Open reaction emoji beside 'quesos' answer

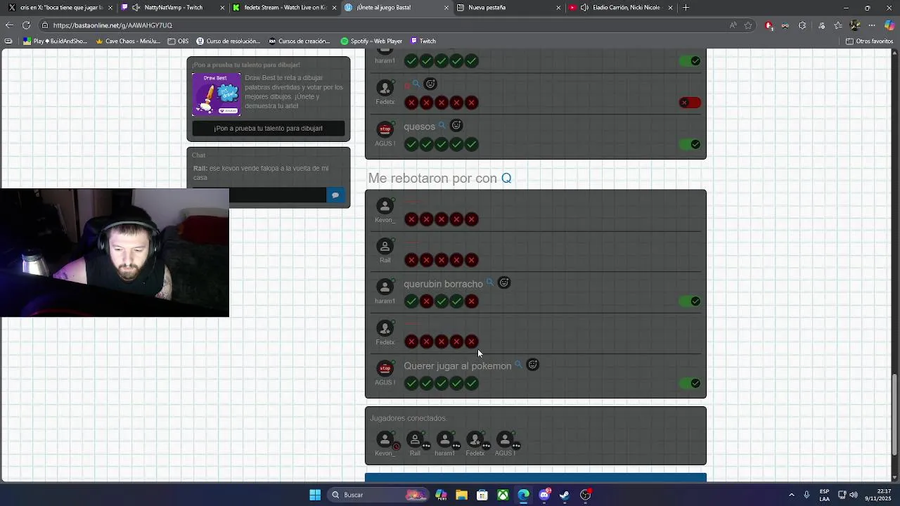(x=456, y=125)
